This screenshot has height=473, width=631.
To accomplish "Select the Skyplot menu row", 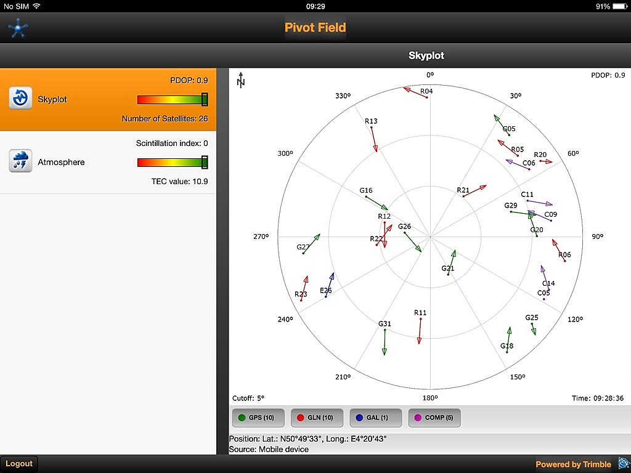I will tap(108, 99).
